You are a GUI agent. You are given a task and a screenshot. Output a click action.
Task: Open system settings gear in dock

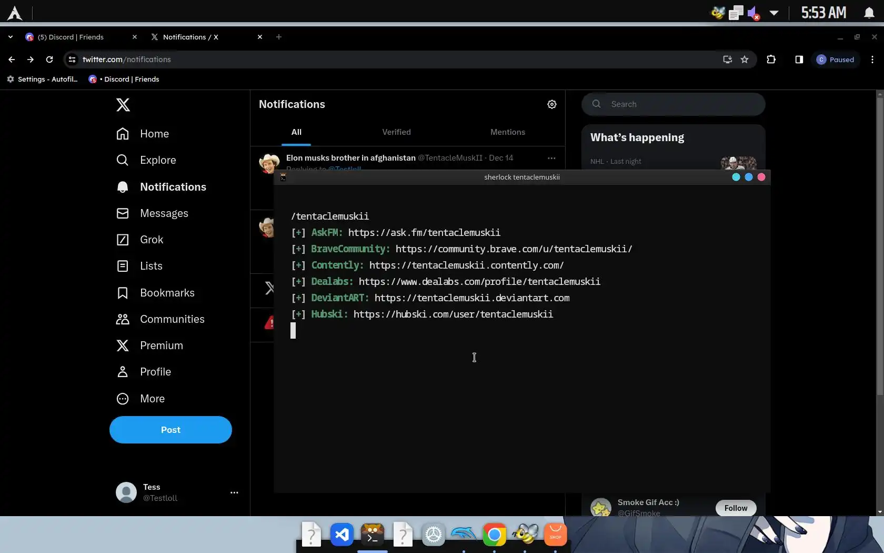434,535
